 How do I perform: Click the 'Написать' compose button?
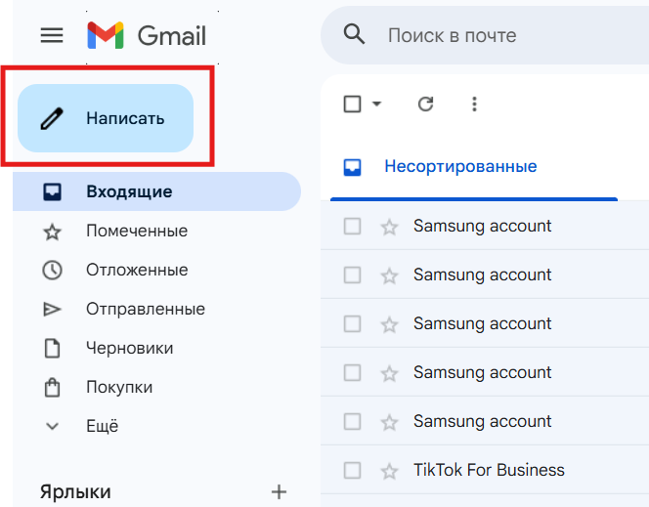click(106, 118)
